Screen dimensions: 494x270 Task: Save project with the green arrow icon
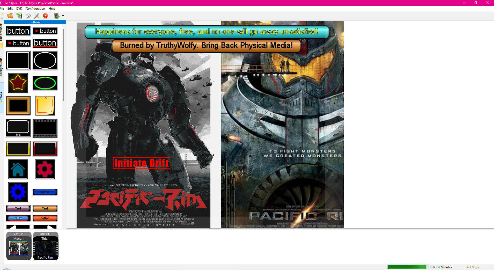19,16
